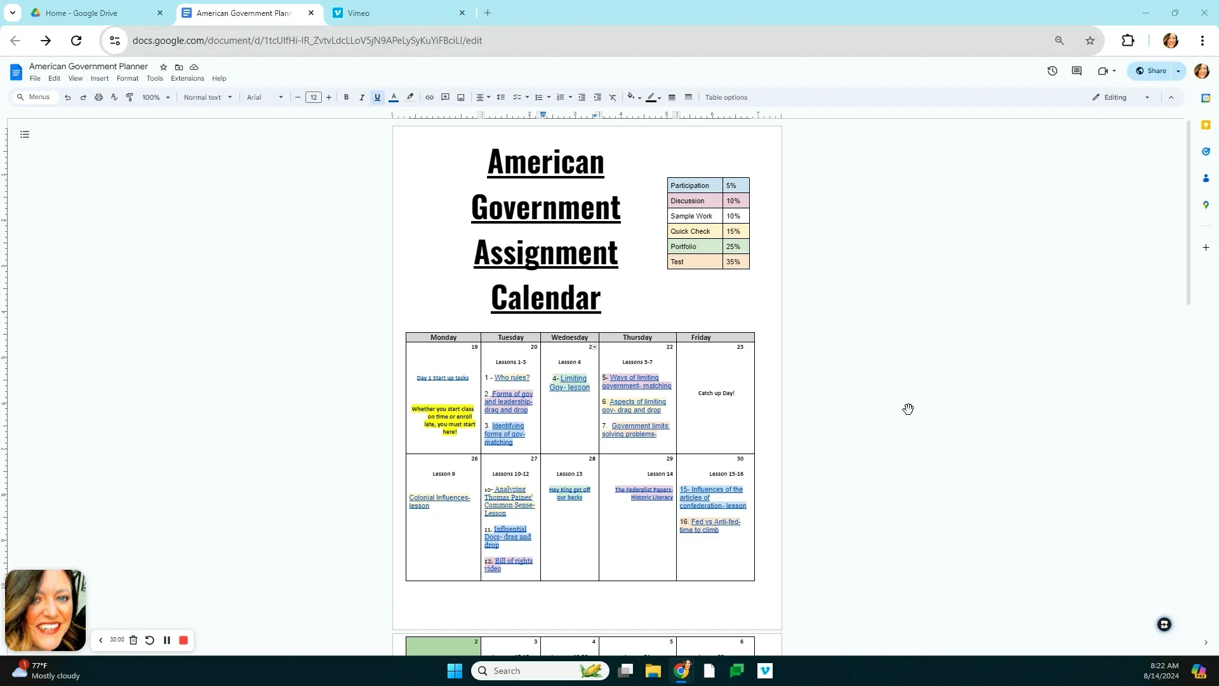Open version history clock icon

click(1052, 71)
